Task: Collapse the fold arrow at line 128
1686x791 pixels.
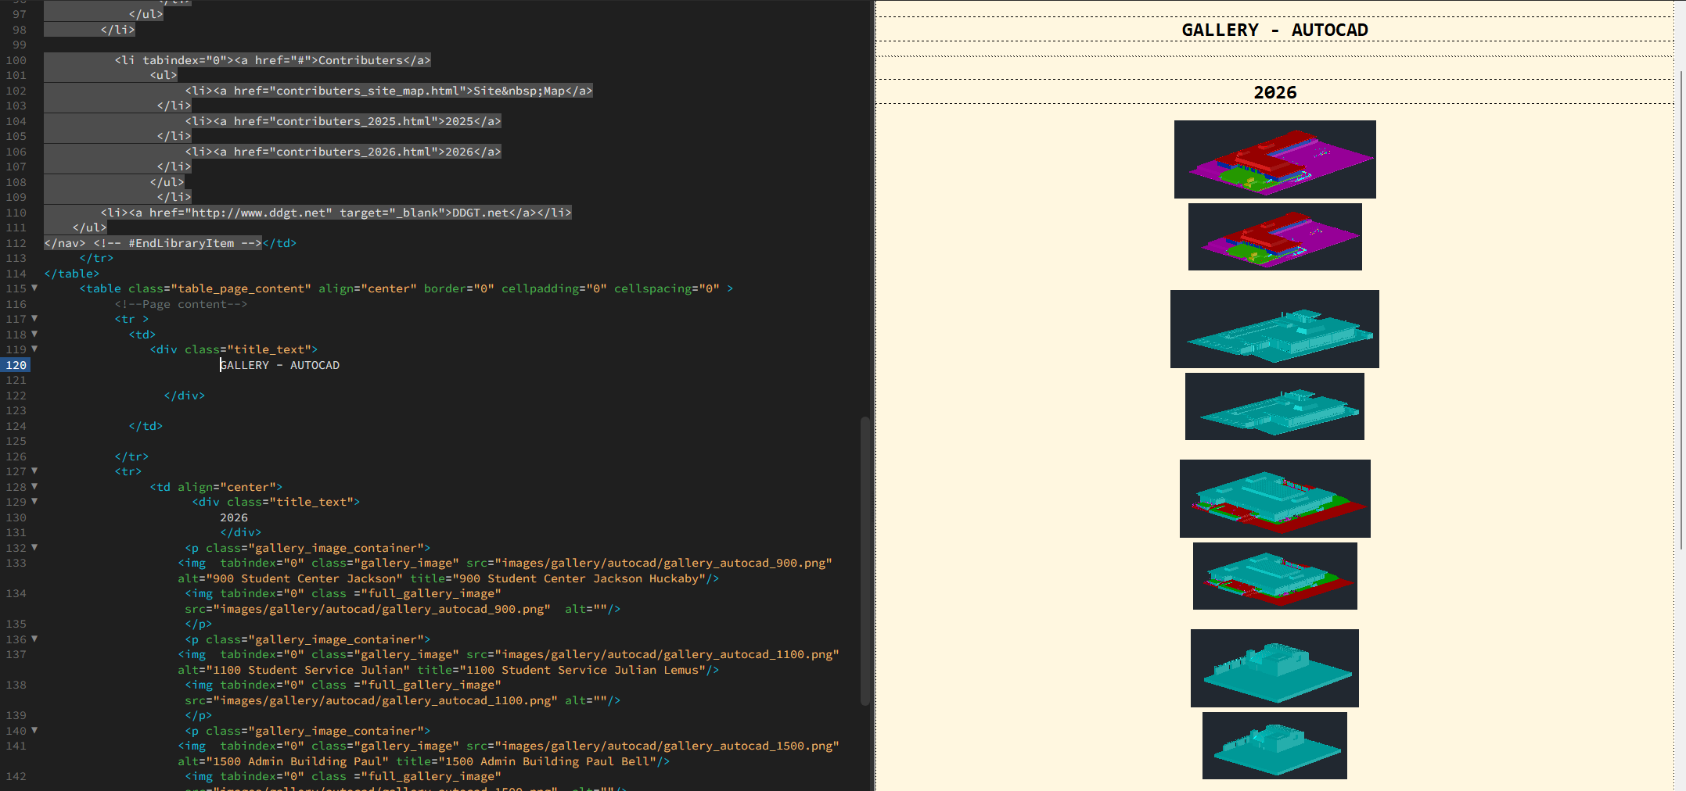Action: (x=34, y=486)
